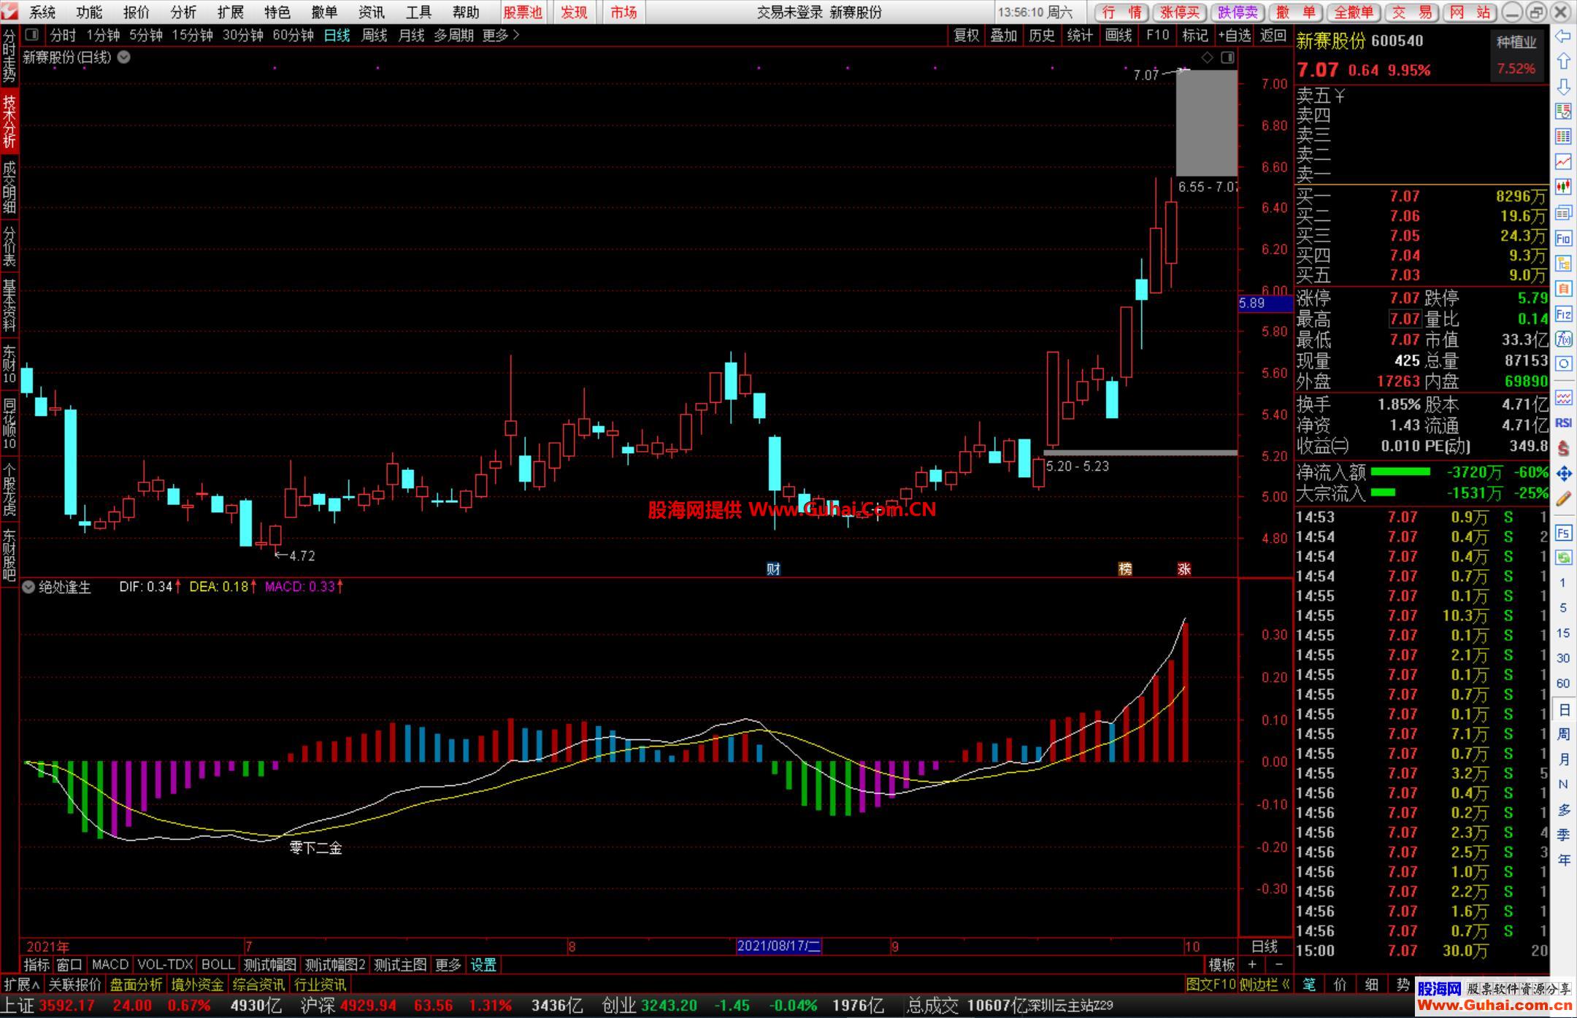Expand the 新赛股份(日线) chart dropdown arrow
Screen dimensions: 1577x1018
click(124, 57)
